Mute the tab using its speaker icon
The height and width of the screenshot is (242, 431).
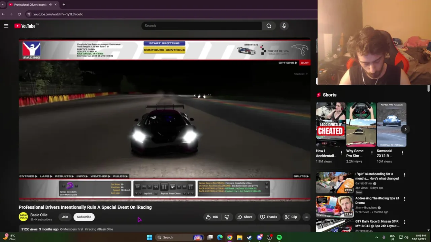pos(50,5)
